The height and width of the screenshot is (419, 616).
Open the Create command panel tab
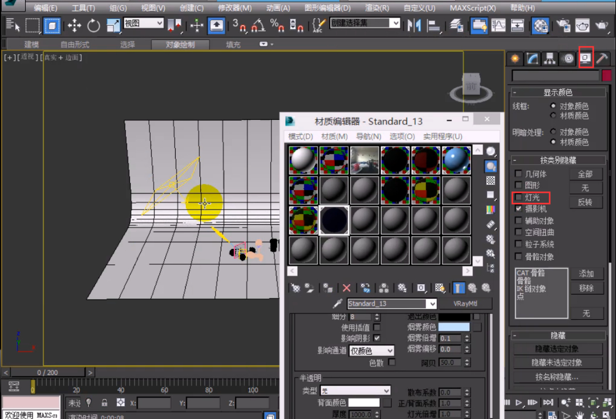(x=516, y=58)
